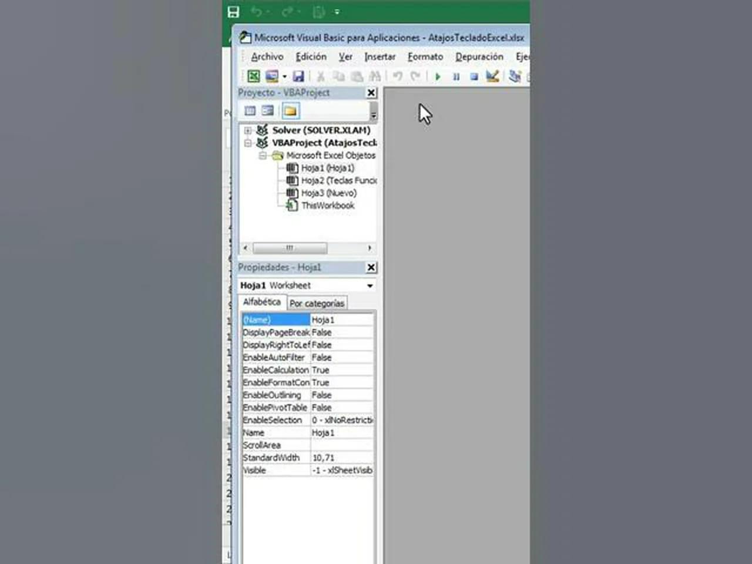Open the Insertar menu

coord(380,56)
